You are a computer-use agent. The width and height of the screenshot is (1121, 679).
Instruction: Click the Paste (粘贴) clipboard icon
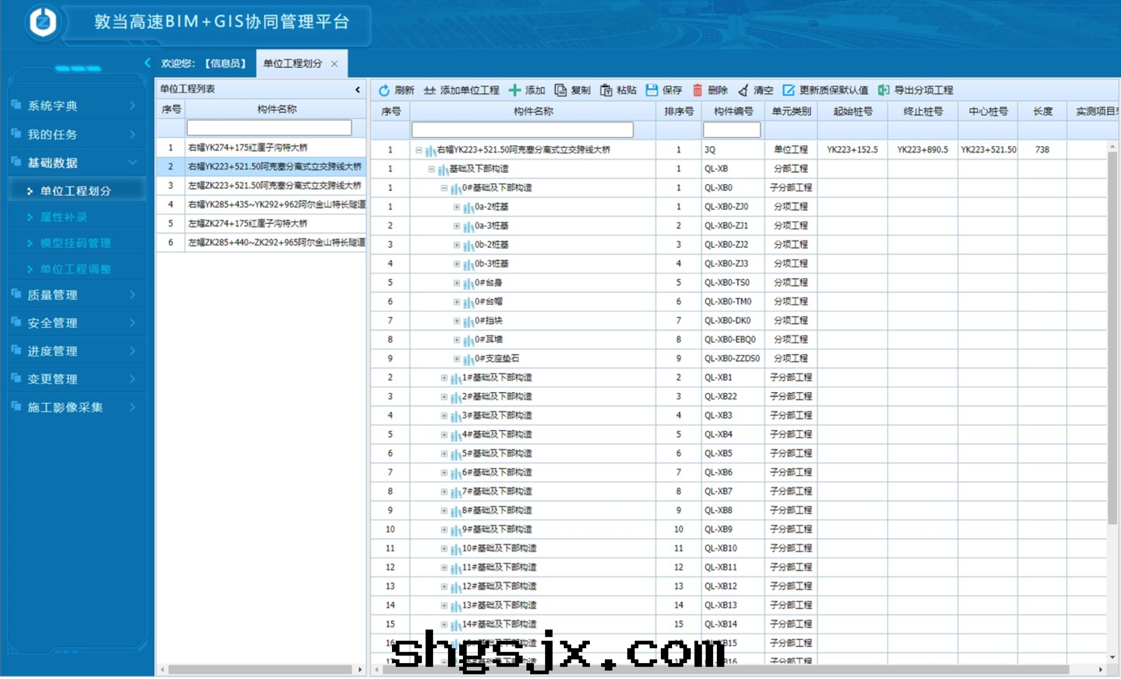pos(606,90)
